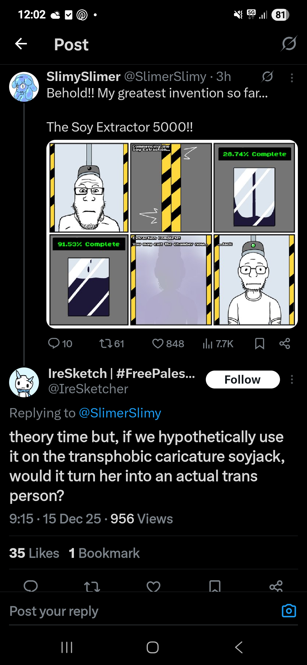Open Android recent apps button
307x665 pixels.
(67, 647)
